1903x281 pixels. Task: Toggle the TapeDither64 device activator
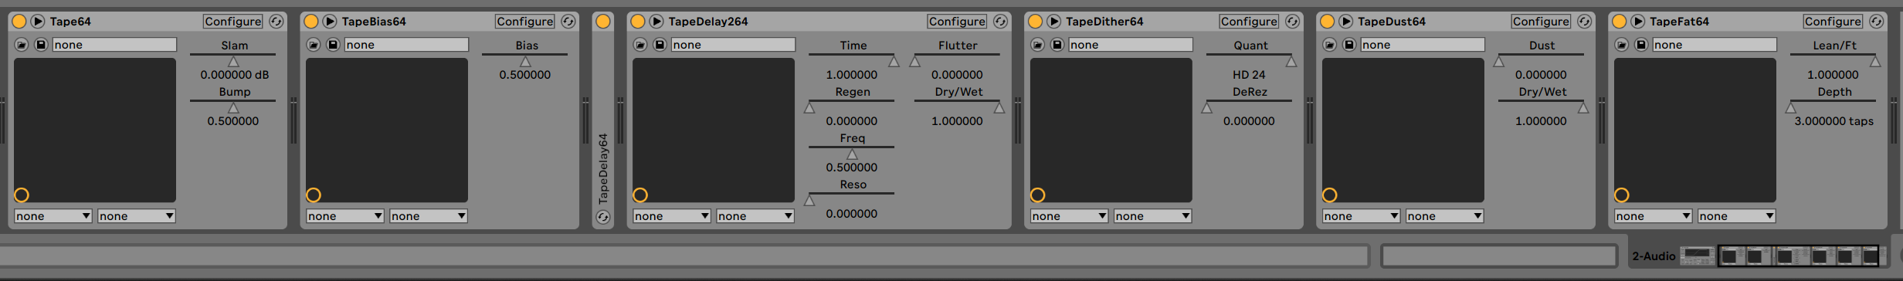tap(1036, 22)
